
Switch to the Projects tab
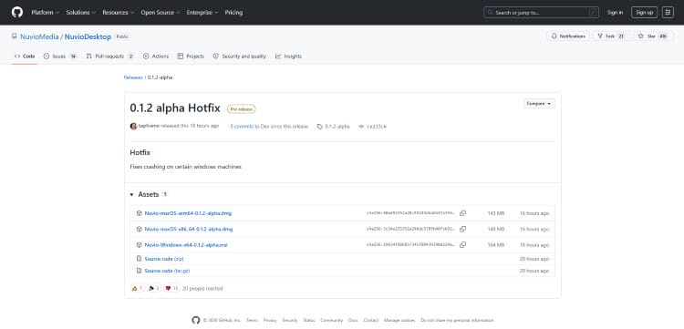click(x=191, y=57)
